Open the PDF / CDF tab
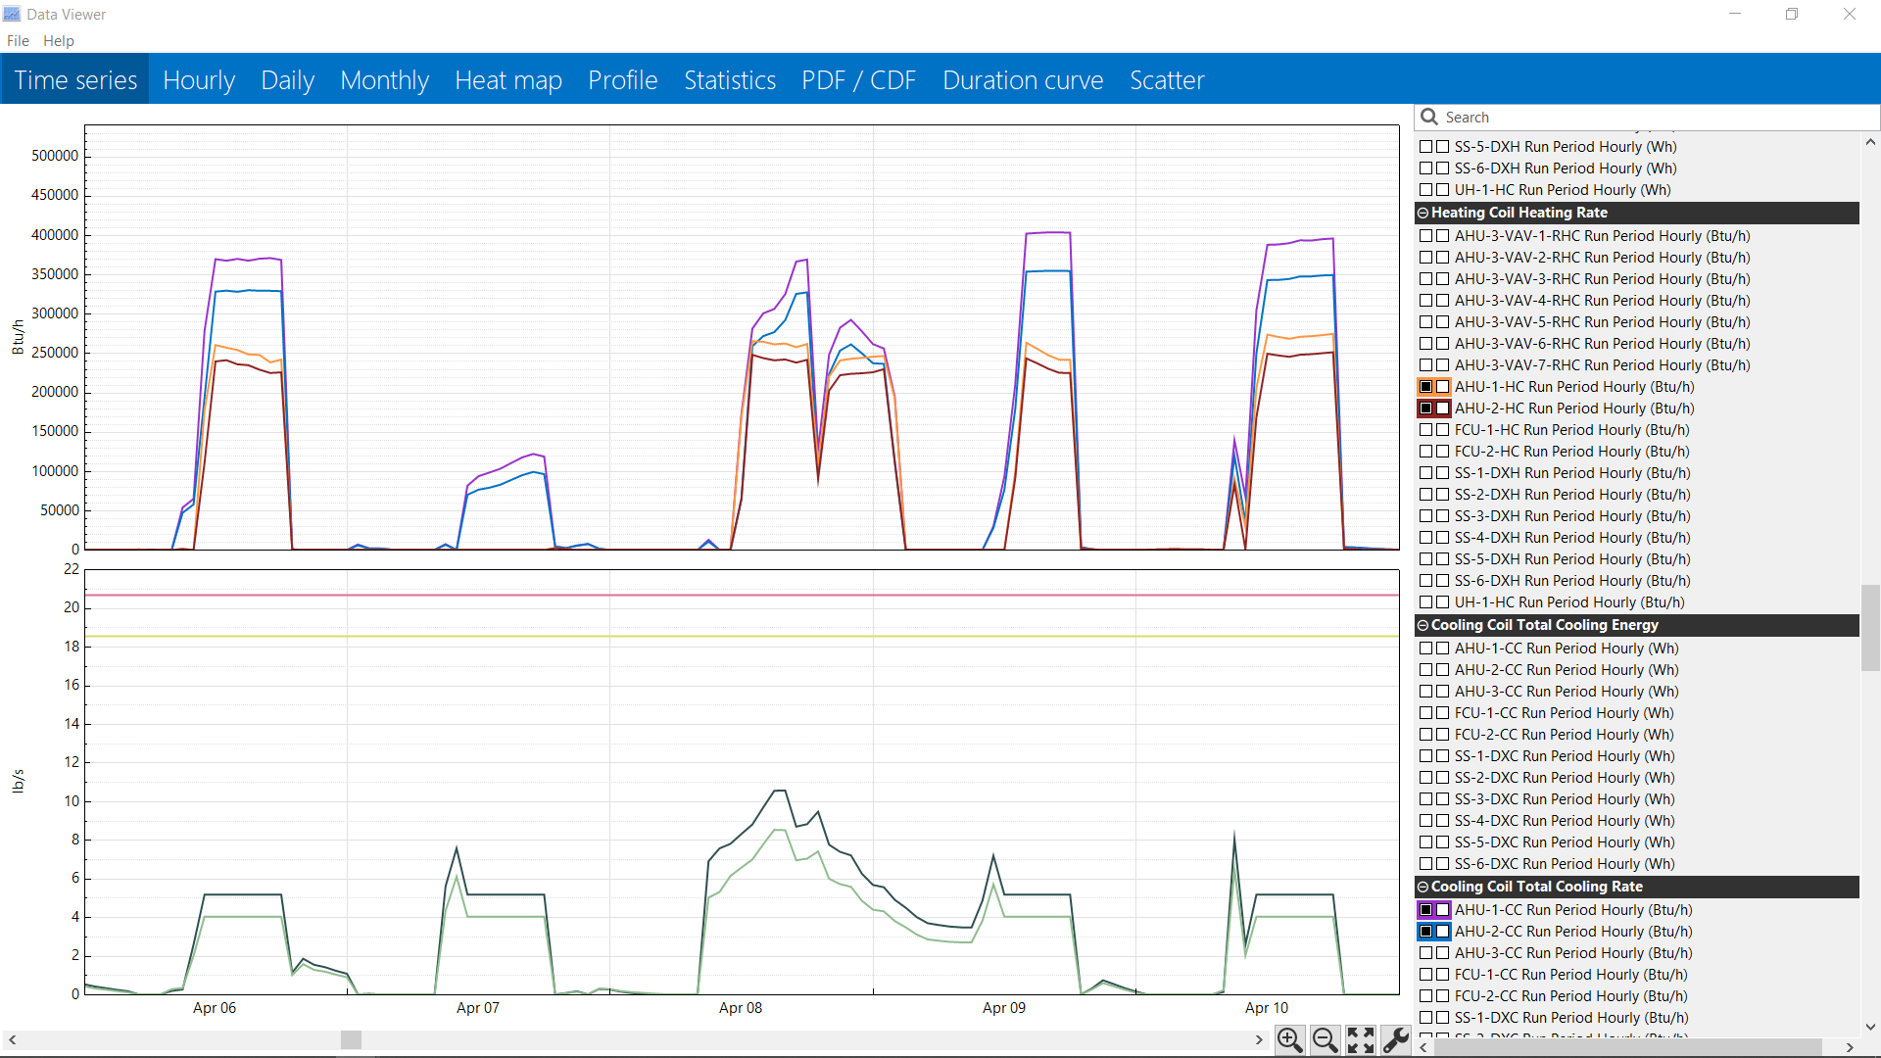Viewport: 1881px width, 1058px height. [859, 79]
